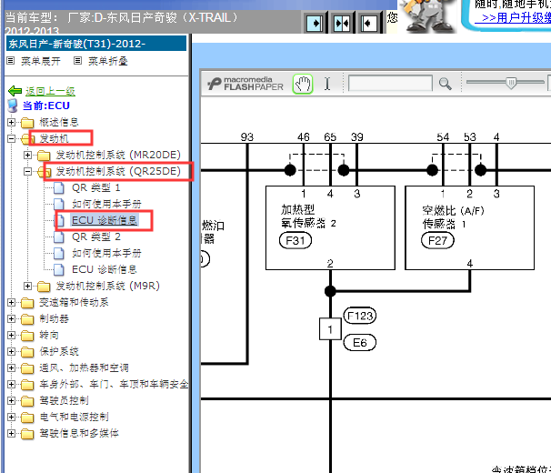Click in the FlashPaper search text field

click(x=390, y=84)
